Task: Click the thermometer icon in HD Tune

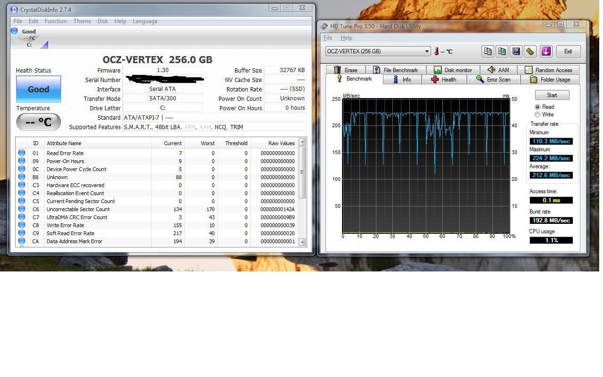Action: pyautogui.click(x=437, y=51)
